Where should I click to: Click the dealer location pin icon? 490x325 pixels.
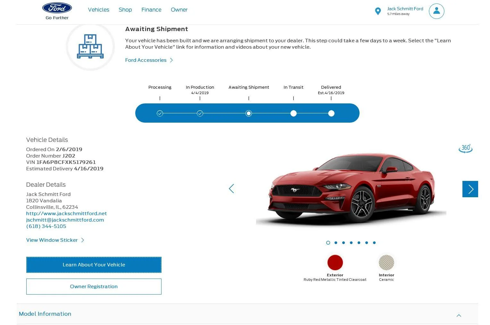coord(378,11)
